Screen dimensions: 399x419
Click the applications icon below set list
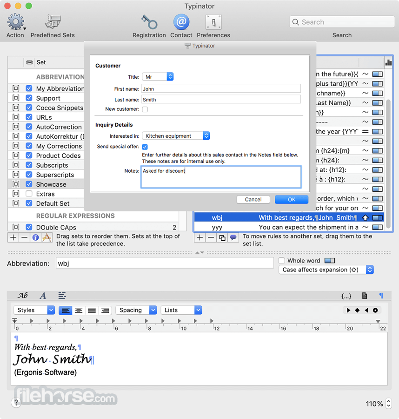tap(47, 237)
